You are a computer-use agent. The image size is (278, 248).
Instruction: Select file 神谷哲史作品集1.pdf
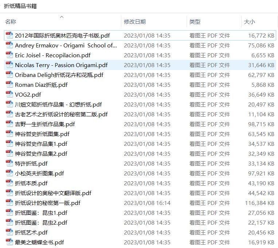[41, 144]
